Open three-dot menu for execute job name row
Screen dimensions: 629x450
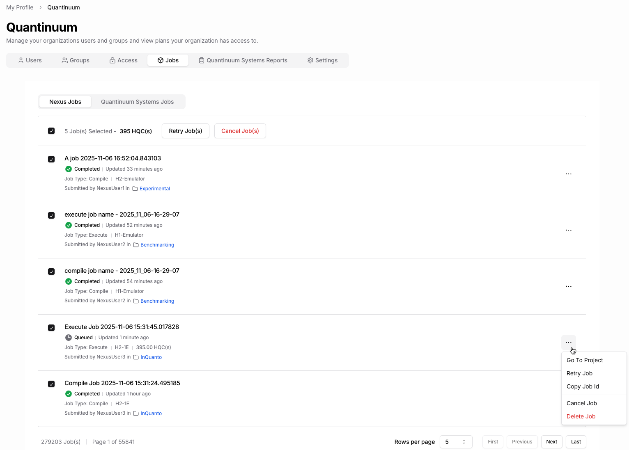568,230
